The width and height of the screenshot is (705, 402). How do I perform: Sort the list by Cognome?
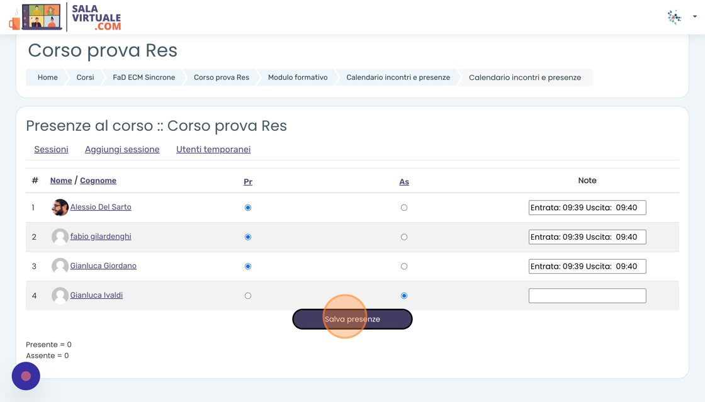[x=98, y=181]
